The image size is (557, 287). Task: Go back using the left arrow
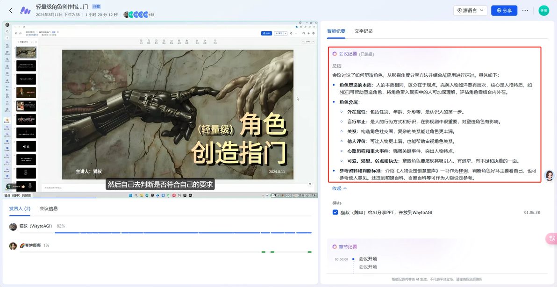[x=11, y=10]
